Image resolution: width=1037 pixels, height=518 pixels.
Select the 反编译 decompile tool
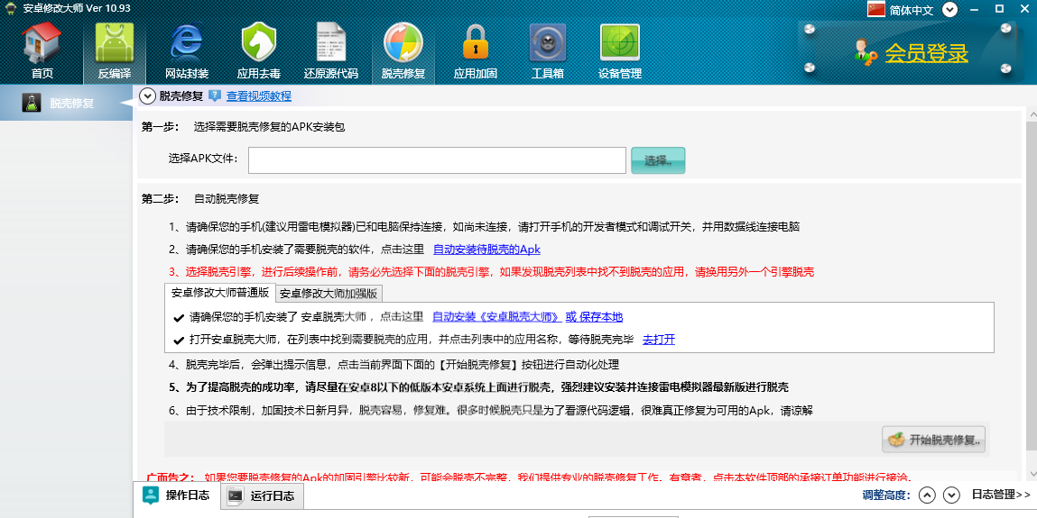click(115, 51)
